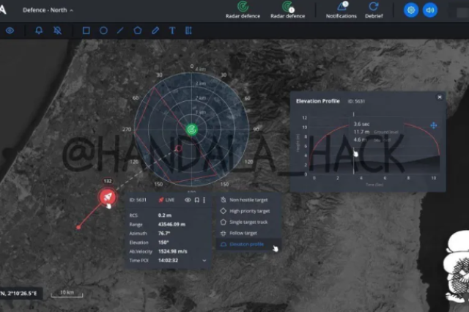Image resolution: width=469 pixels, height=312 pixels.
Task: Click the small red circle on radar
Action: click(x=179, y=148)
